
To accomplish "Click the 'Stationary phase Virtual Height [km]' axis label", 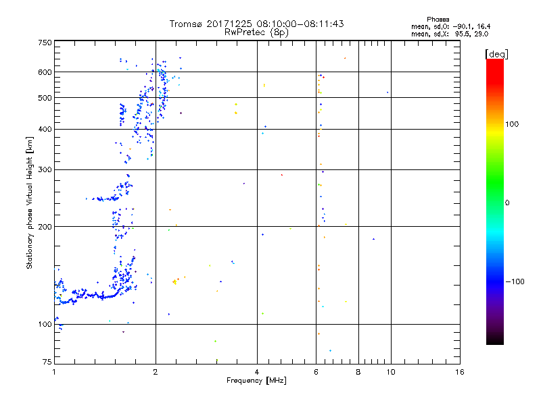I will [30, 202].
